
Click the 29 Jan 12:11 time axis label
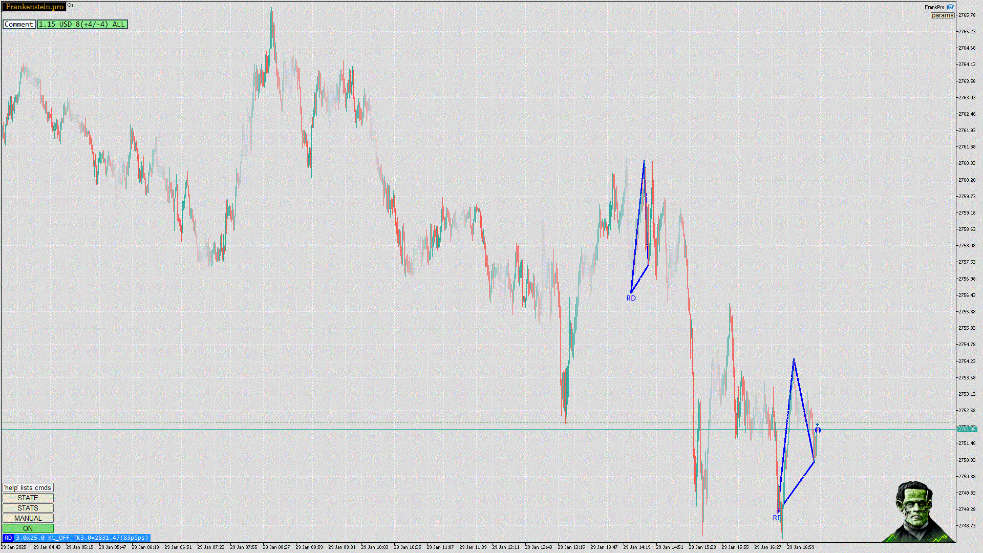[x=506, y=547]
